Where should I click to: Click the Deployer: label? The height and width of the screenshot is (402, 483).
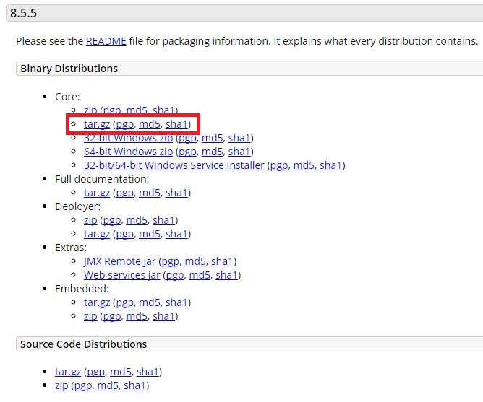coord(77,206)
